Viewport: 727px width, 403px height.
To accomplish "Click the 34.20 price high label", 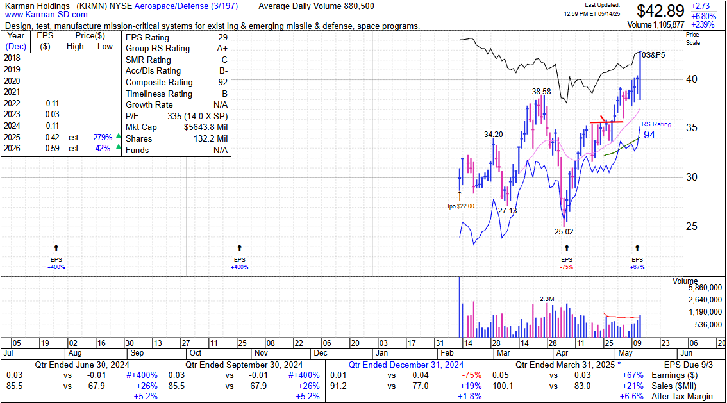I will click(494, 135).
